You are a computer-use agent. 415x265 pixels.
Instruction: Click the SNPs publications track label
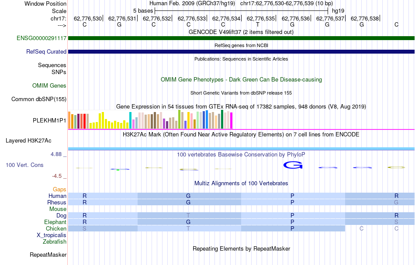(59, 72)
